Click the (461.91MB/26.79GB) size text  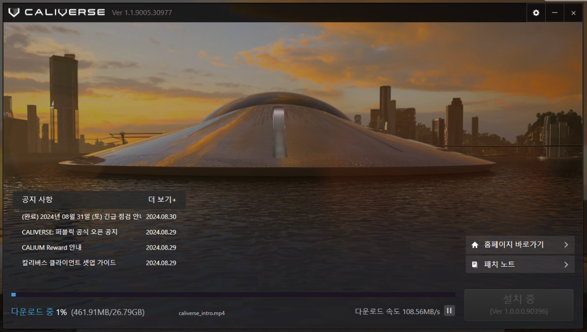[108, 312]
